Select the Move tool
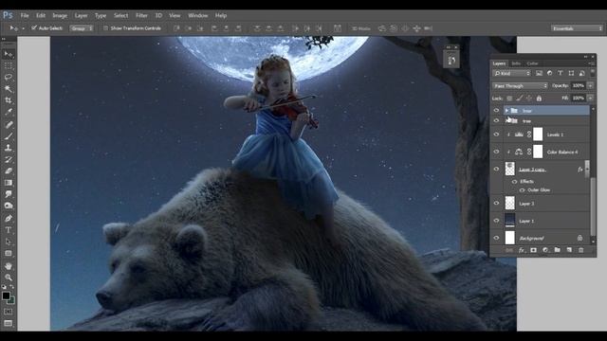 9,54
